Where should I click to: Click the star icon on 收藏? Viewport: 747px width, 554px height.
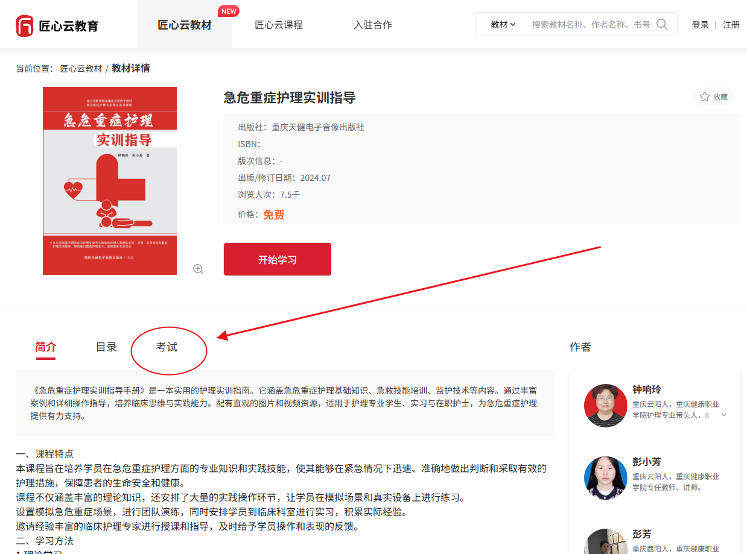pyautogui.click(x=704, y=96)
